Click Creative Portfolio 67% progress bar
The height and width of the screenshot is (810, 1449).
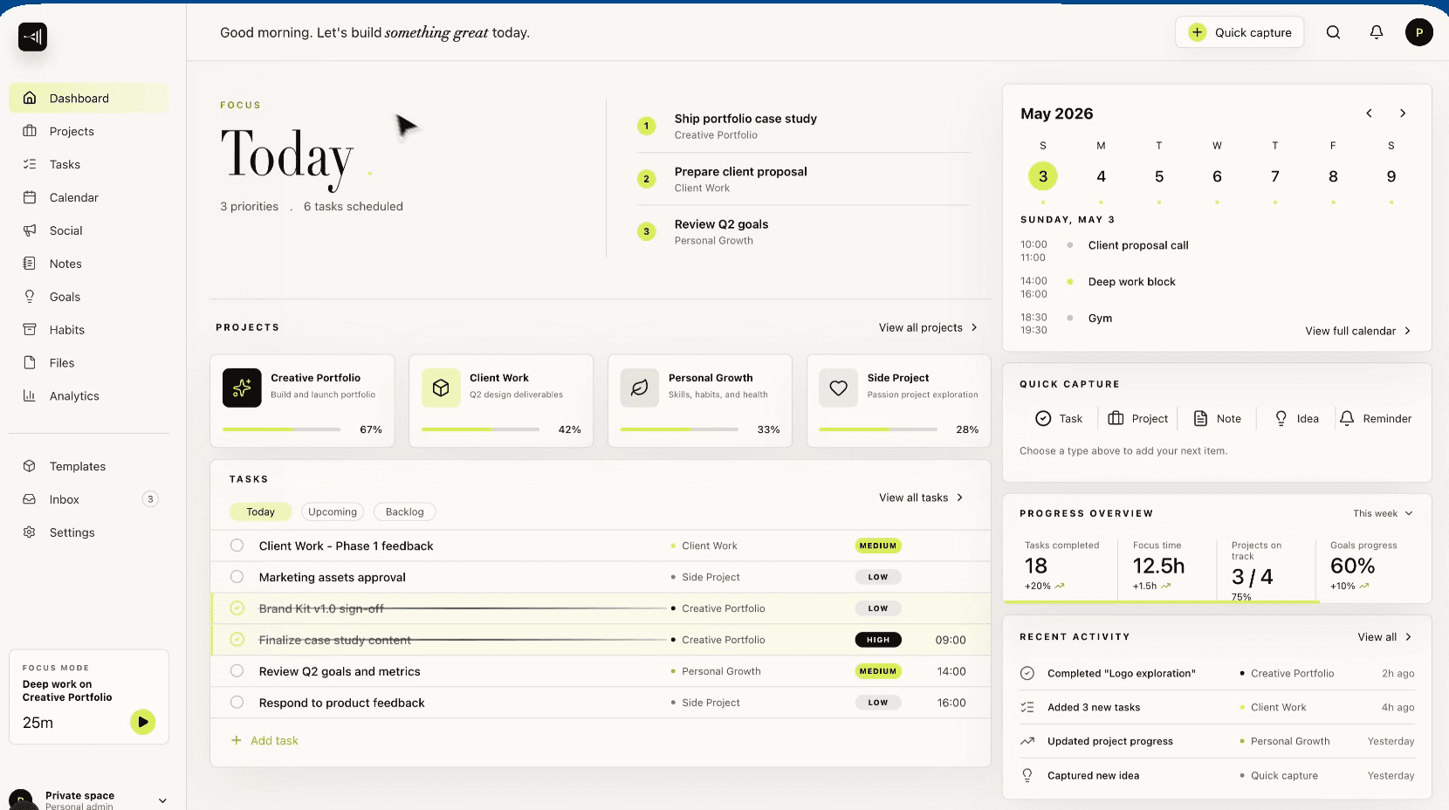tap(282, 429)
